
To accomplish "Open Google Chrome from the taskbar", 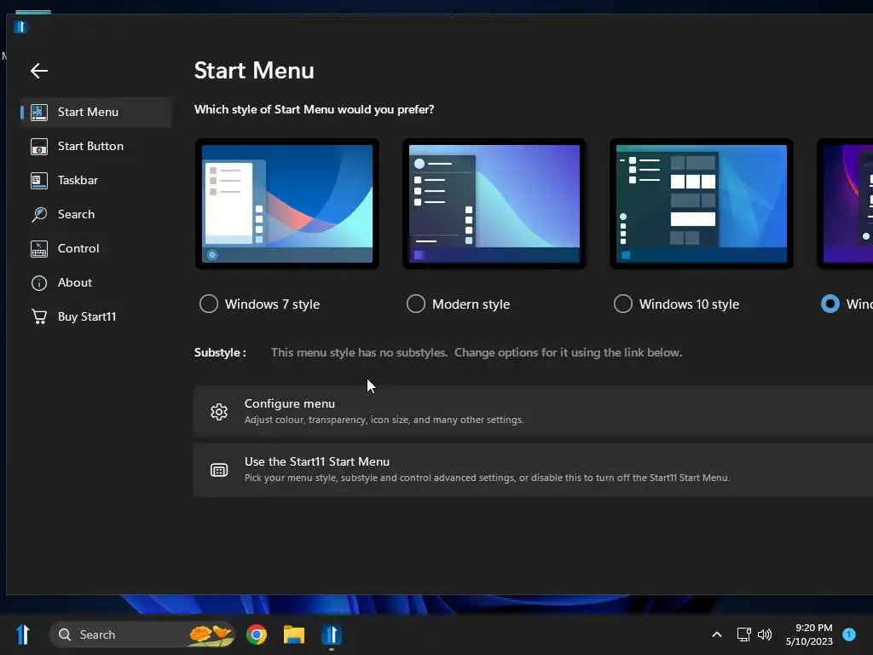I will pyautogui.click(x=257, y=635).
